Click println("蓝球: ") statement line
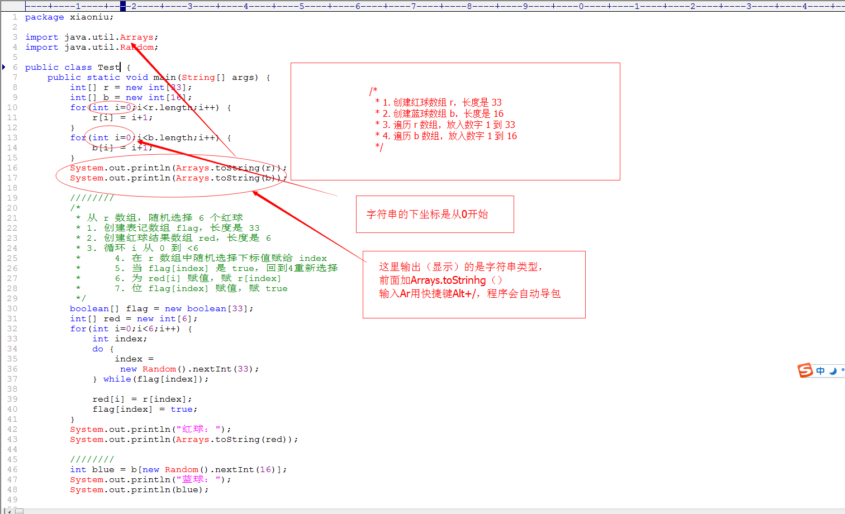 coord(150,479)
